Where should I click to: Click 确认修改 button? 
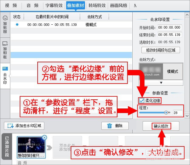[161, 126]
